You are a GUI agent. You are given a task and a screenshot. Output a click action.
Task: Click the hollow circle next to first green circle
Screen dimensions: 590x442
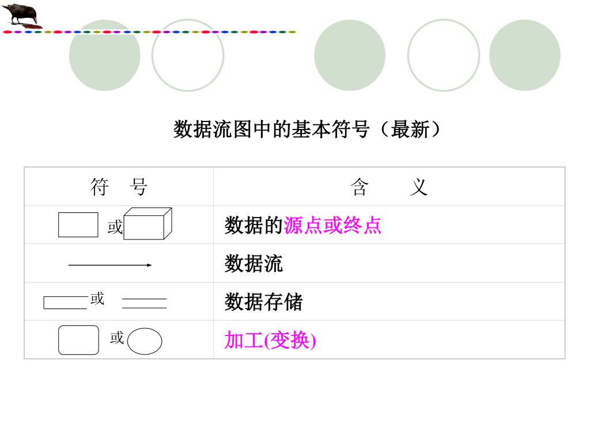tap(188, 55)
